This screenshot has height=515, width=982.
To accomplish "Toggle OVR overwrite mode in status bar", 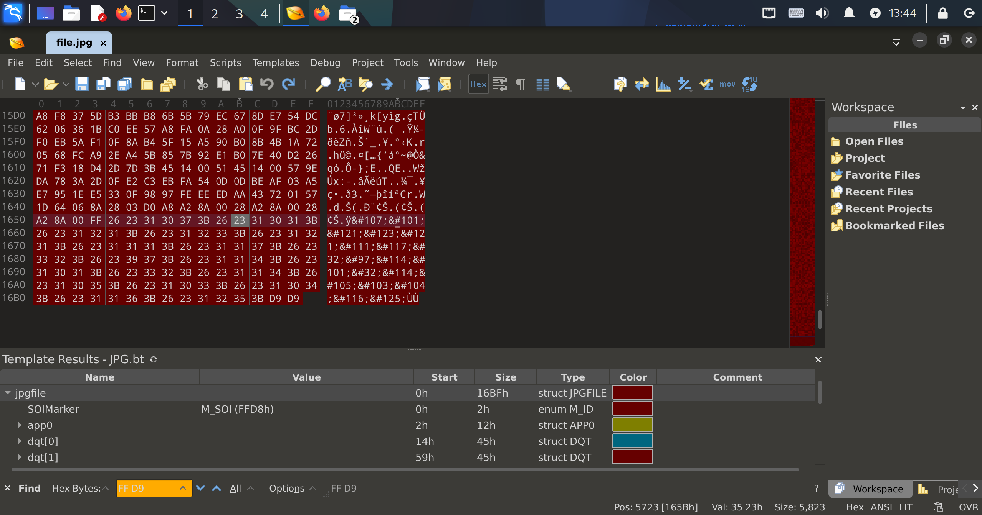I will point(968,507).
